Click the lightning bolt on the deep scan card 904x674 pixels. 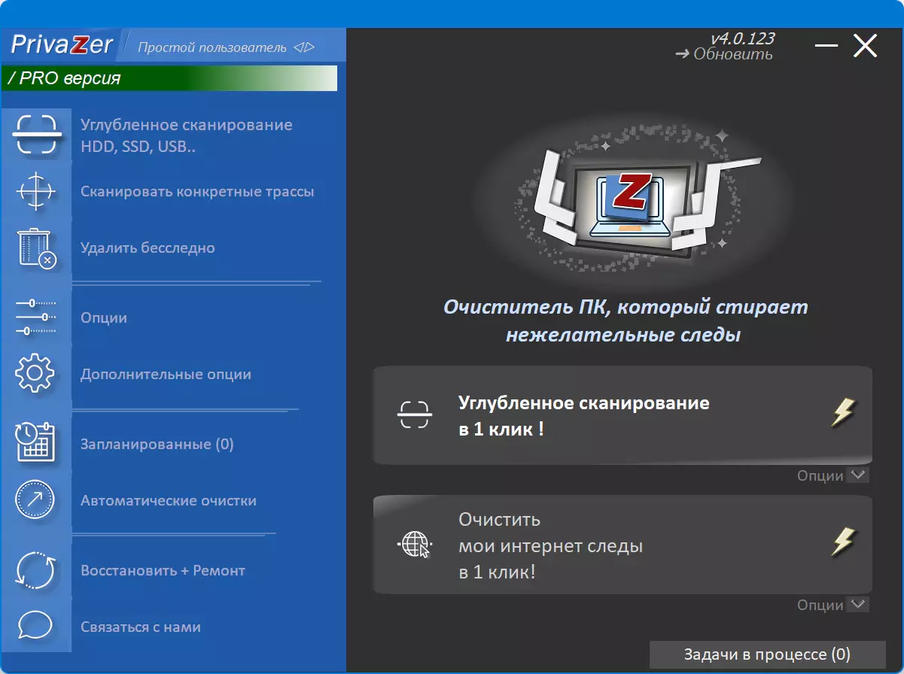pyautogui.click(x=843, y=412)
